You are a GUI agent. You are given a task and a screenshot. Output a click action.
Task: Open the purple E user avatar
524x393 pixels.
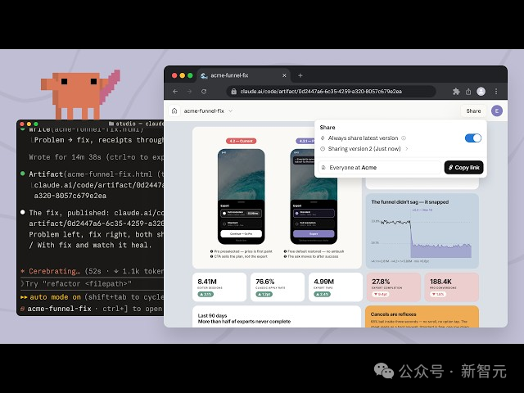497,111
